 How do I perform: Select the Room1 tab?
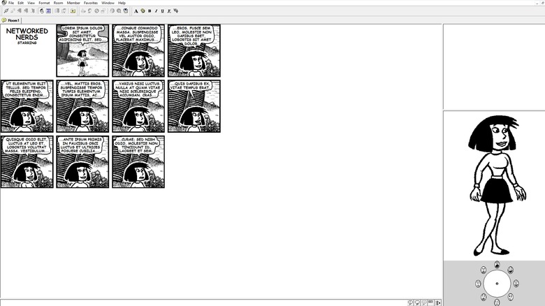tap(11, 20)
